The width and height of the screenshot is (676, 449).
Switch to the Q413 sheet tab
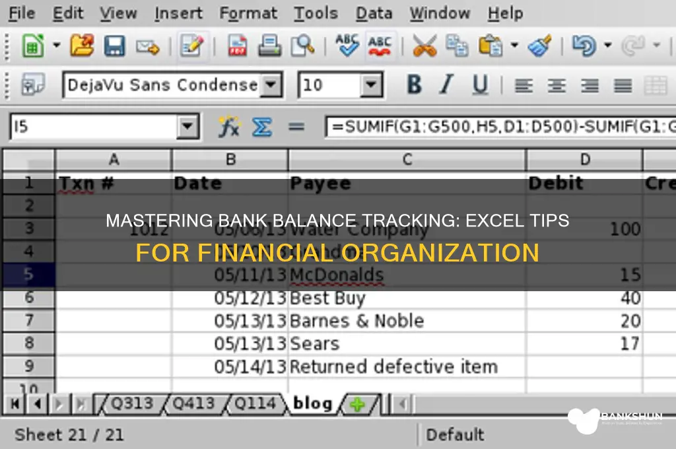193,403
